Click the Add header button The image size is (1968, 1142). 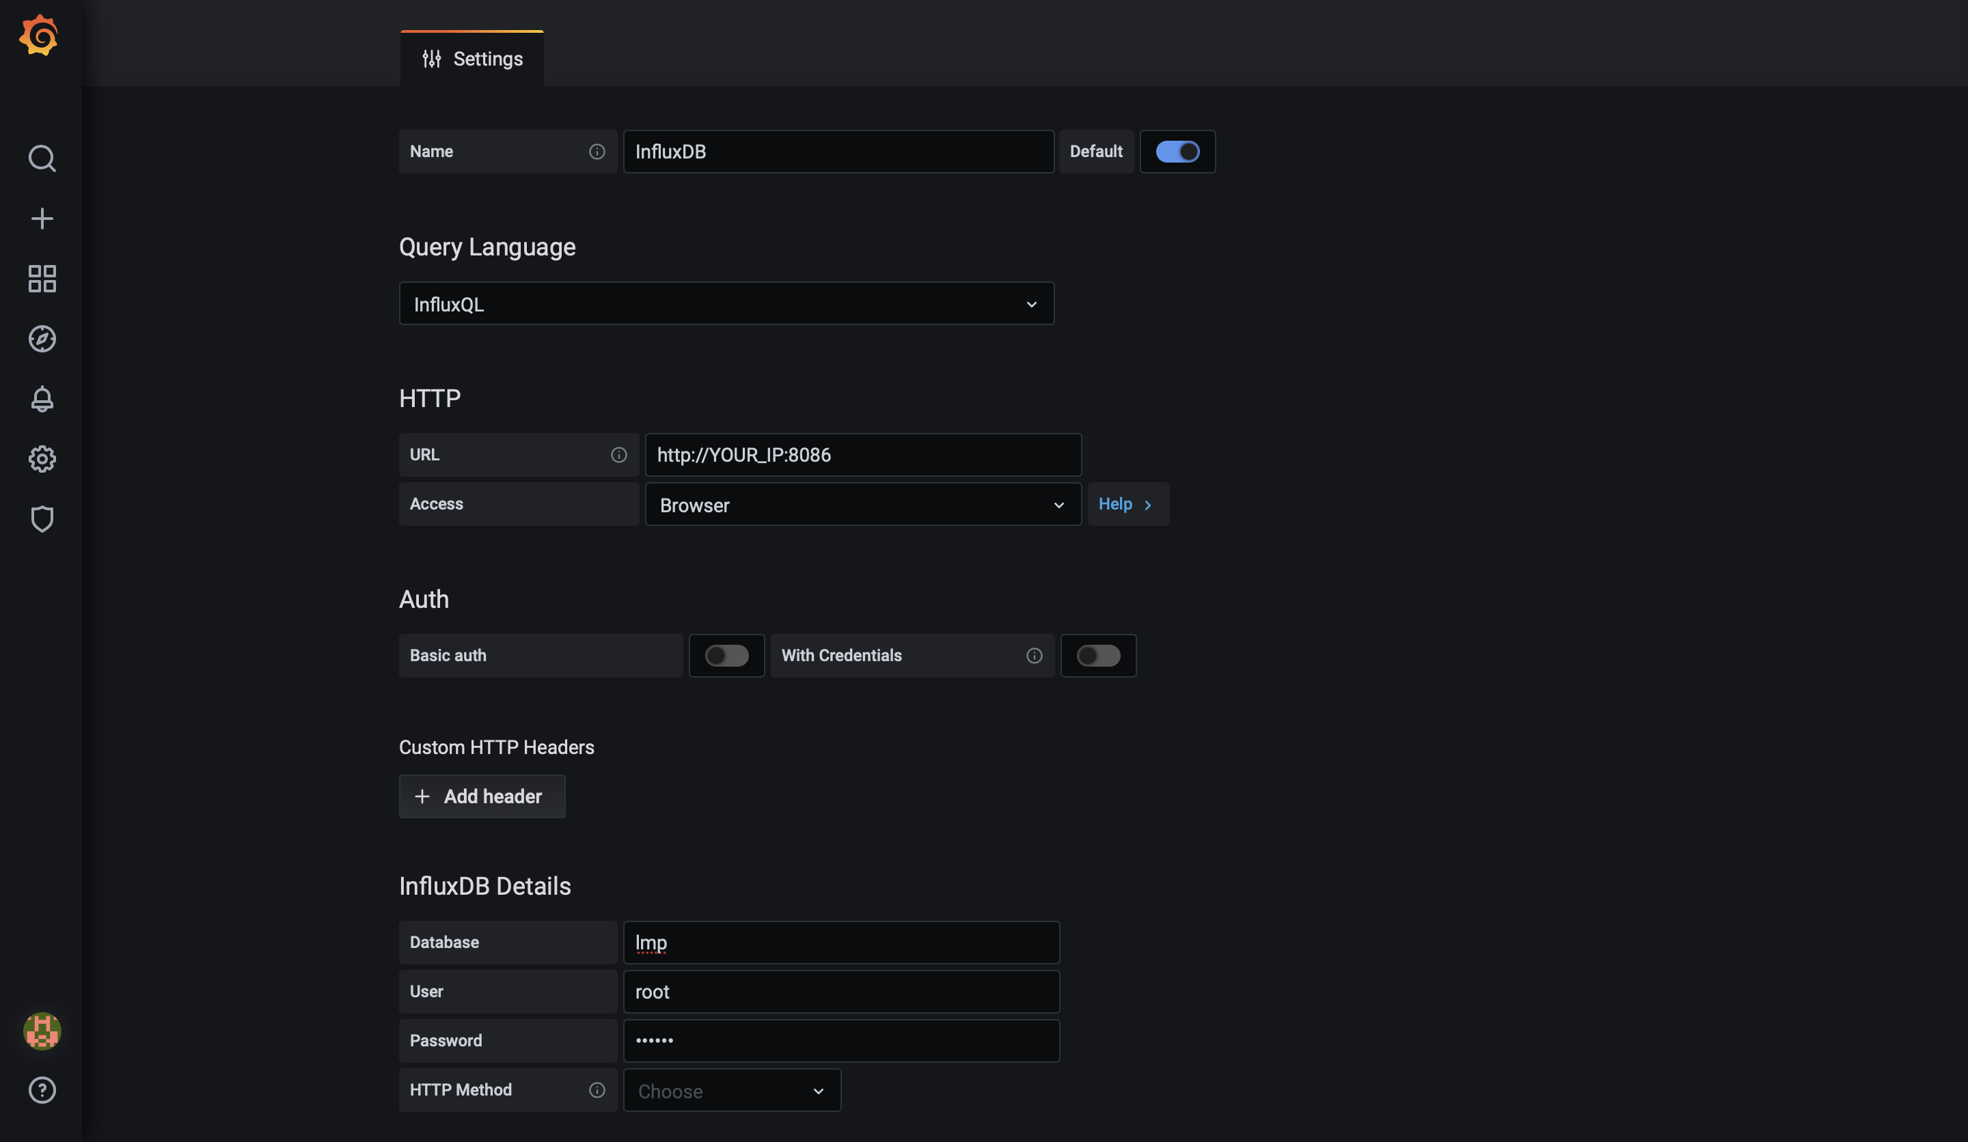pos(482,796)
